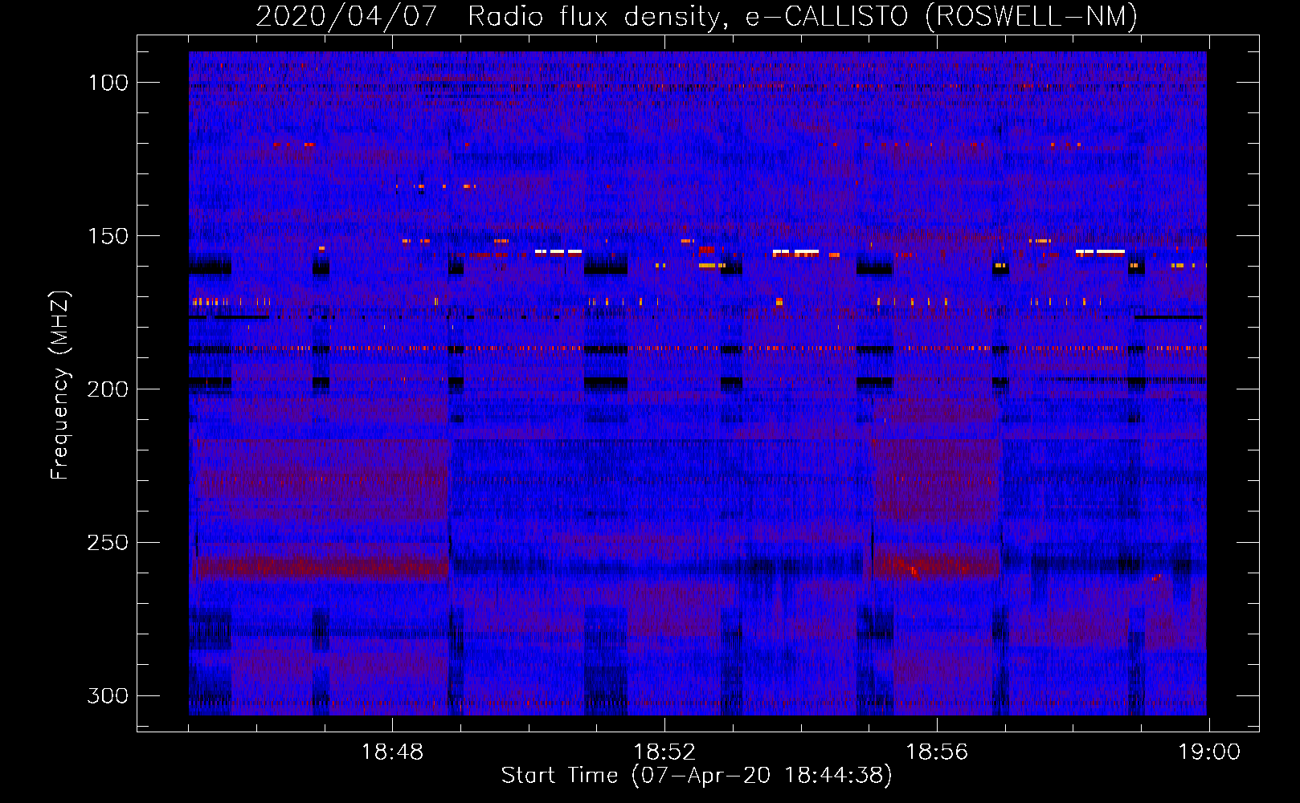This screenshot has height=803, width=1300.
Task: Click the time tick label "18:52"
Action: tap(664, 752)
